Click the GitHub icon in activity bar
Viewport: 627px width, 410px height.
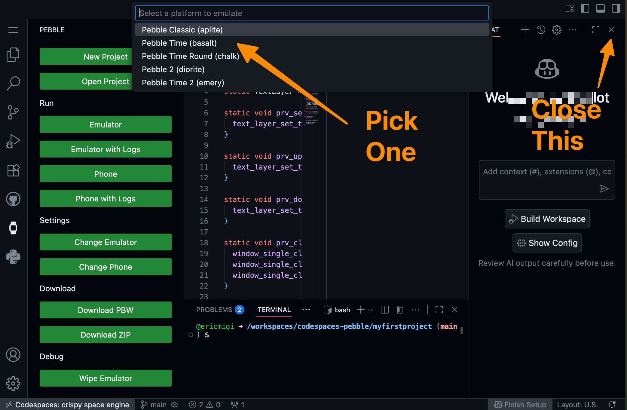tap(13, 199)
